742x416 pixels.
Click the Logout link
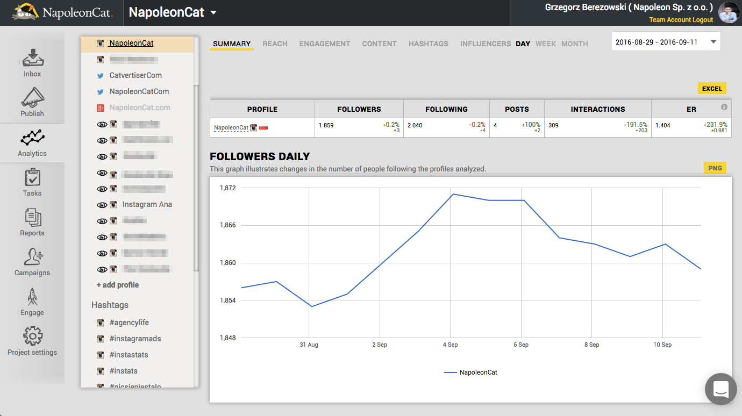tap(703, 20)
